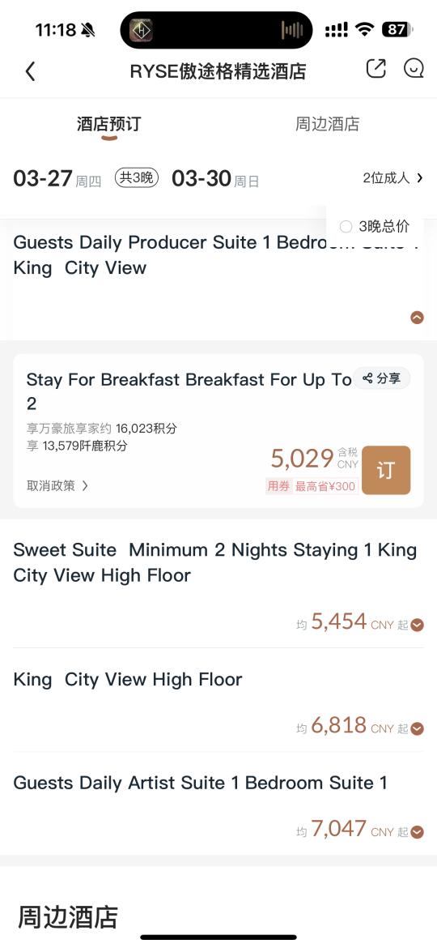Tap the back arrow icon
This screenshot has height=948, width=437.
[x=30, y=71]
